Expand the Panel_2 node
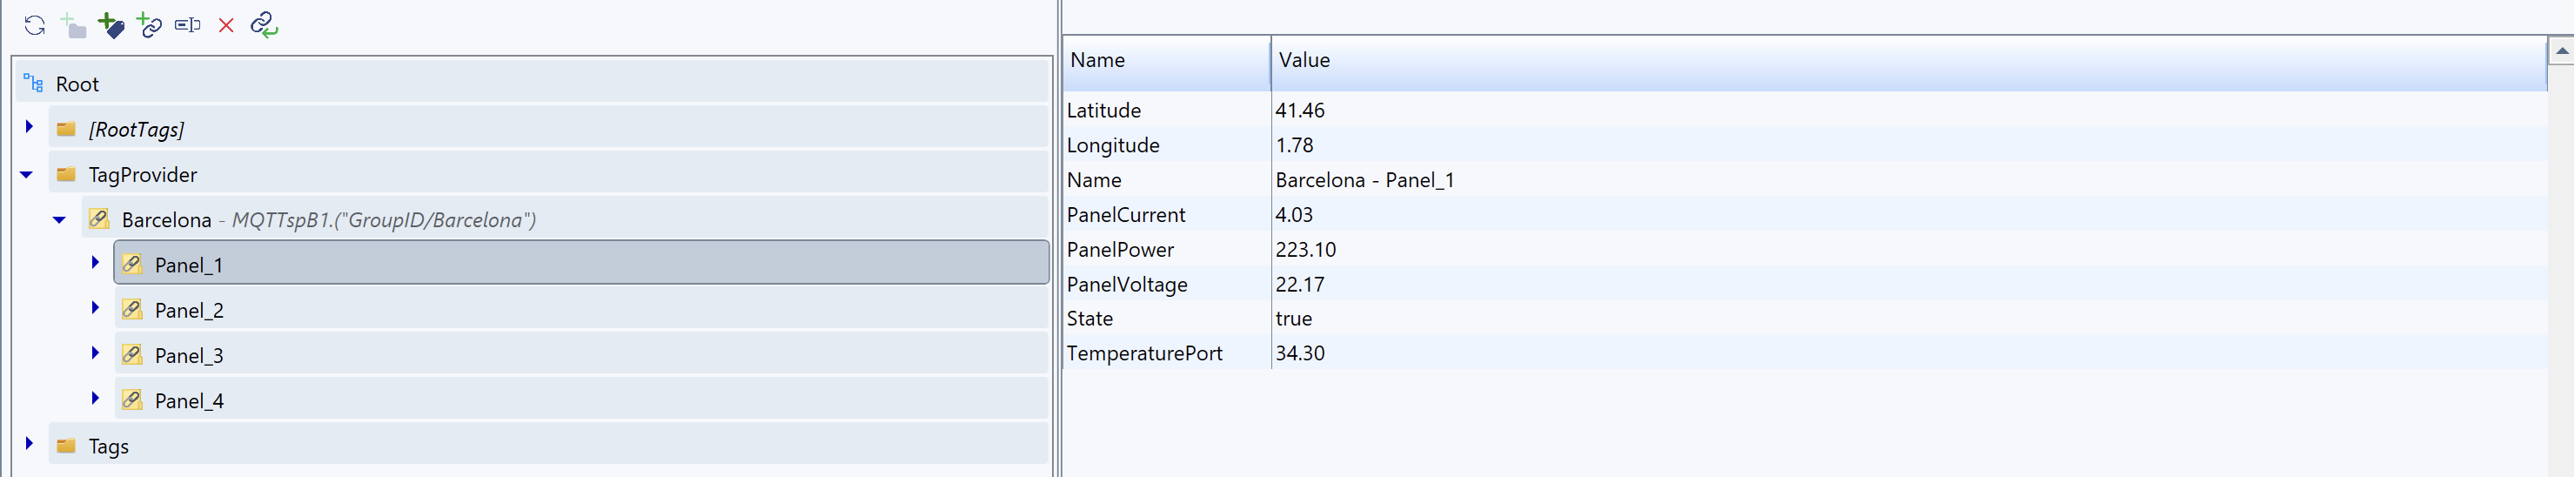Viewport: 2574px width, 477px height. (95, 308)
